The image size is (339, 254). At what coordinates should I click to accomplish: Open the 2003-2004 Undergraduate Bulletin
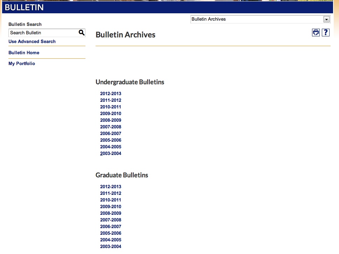pos(111,153)
